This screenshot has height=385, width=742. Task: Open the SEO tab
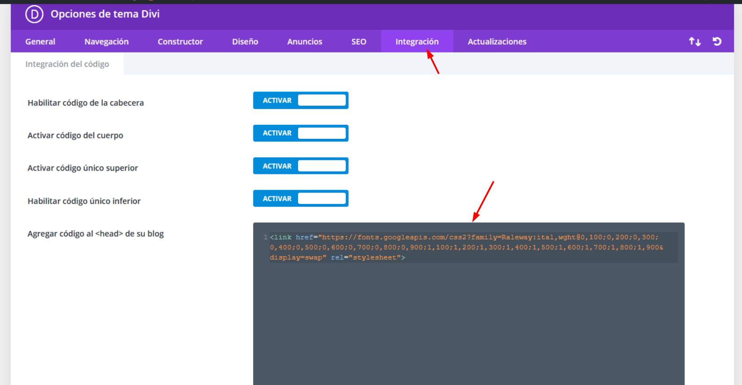point(359,41)
